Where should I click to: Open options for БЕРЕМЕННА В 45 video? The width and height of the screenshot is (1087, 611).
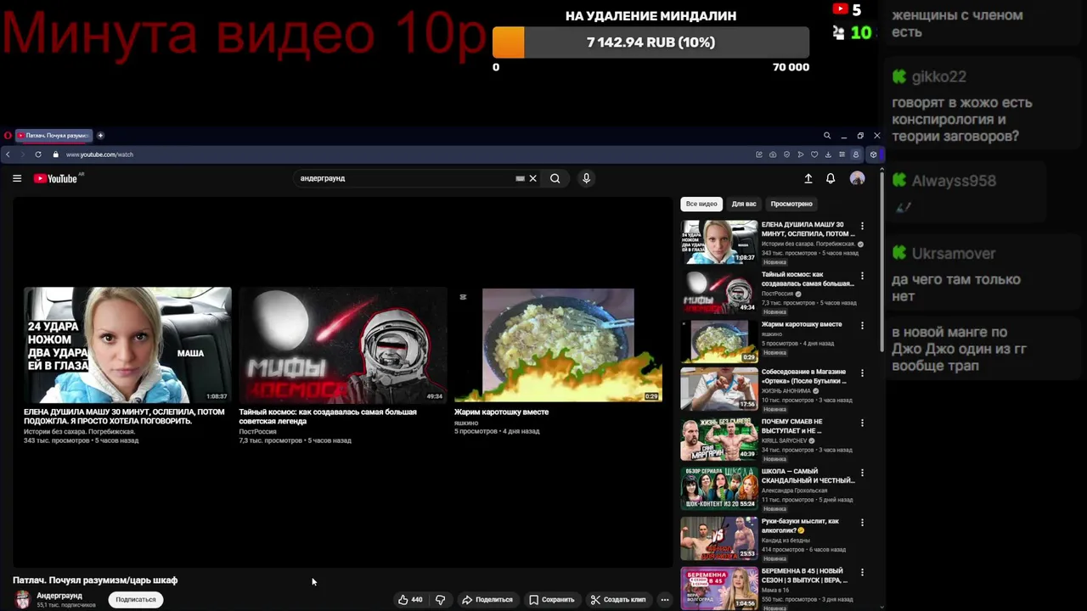tap(862, 572)
